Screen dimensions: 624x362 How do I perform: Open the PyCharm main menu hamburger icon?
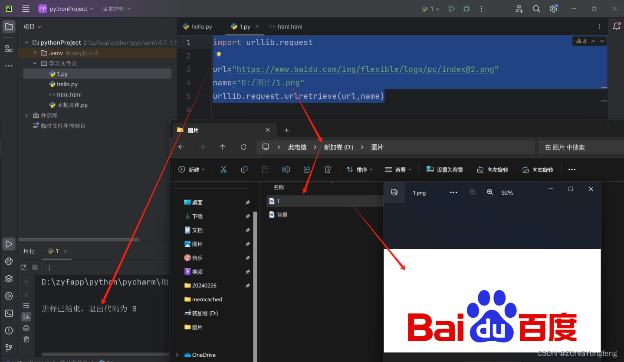[x=26, y=9]
